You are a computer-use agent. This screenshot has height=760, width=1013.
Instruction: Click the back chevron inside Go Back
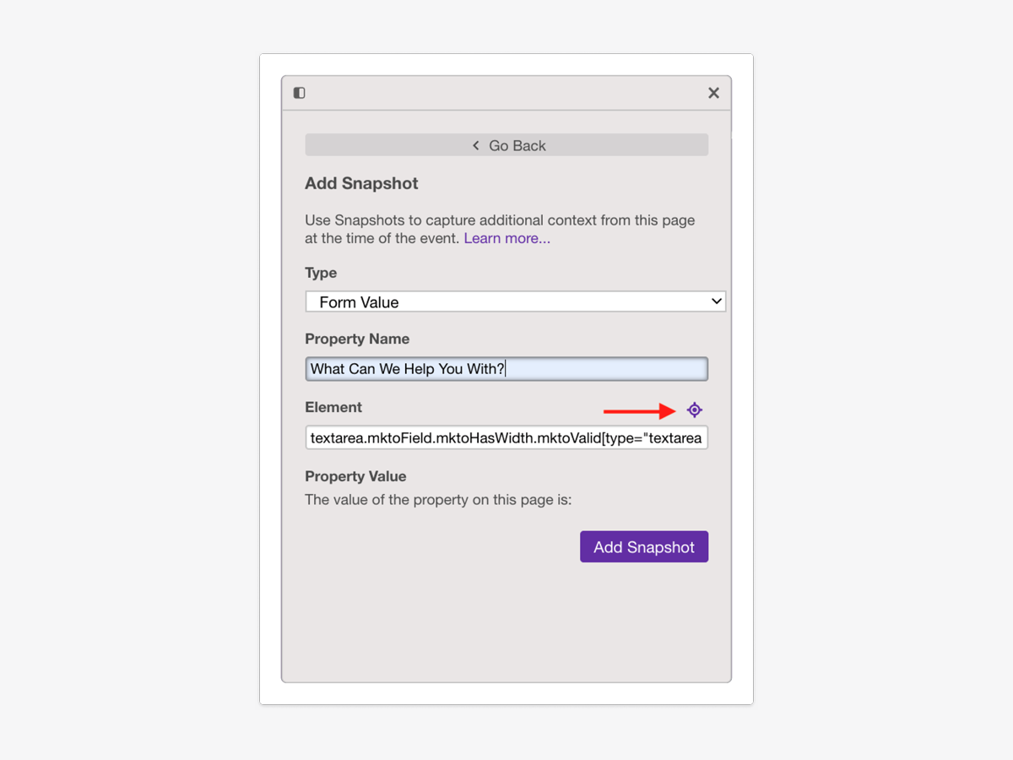[474, 144]
